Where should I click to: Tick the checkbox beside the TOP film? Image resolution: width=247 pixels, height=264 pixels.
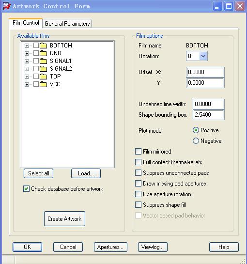tap(36, 77)
